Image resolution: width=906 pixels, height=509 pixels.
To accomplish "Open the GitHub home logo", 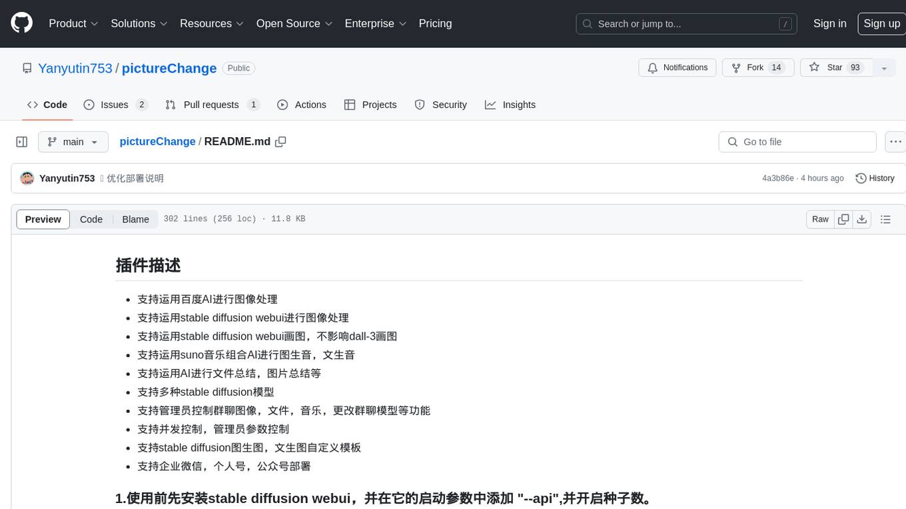I will click(x=21, y=23).
